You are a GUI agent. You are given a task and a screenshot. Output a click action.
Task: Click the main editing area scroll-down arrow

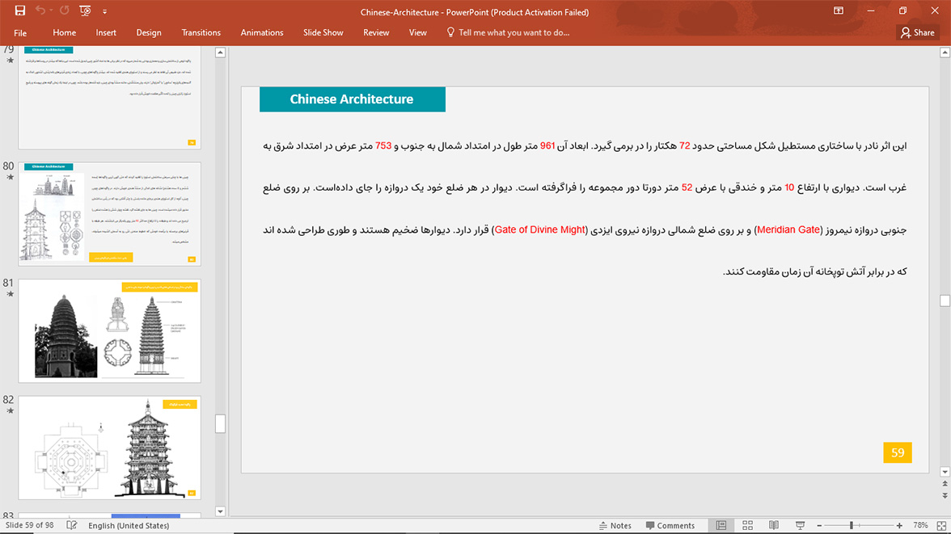pyautogui.click(x=945, y=472)
